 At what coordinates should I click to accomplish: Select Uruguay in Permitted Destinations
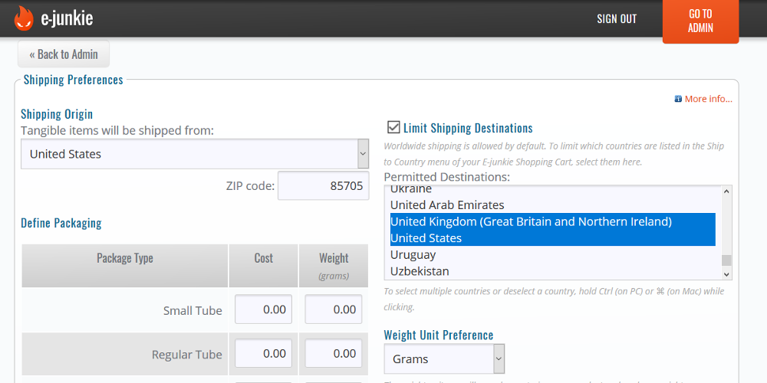coord(413,255)
